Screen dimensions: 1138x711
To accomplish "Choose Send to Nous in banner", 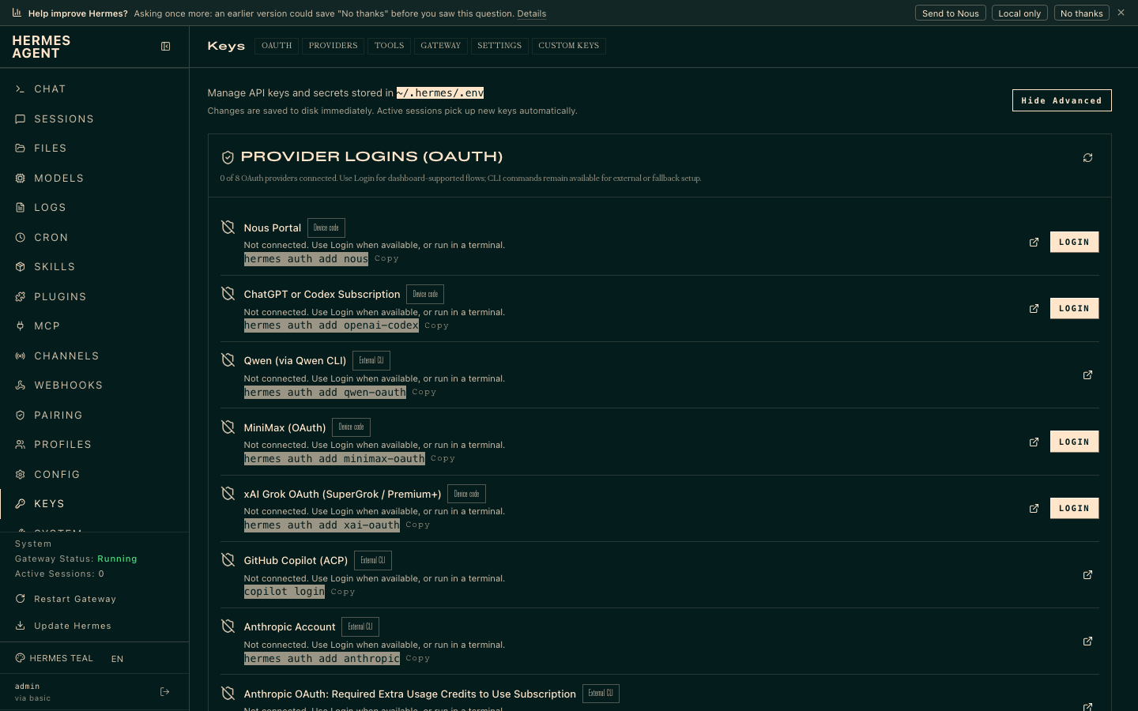I will pyautogui.click(x=950, y=13).
